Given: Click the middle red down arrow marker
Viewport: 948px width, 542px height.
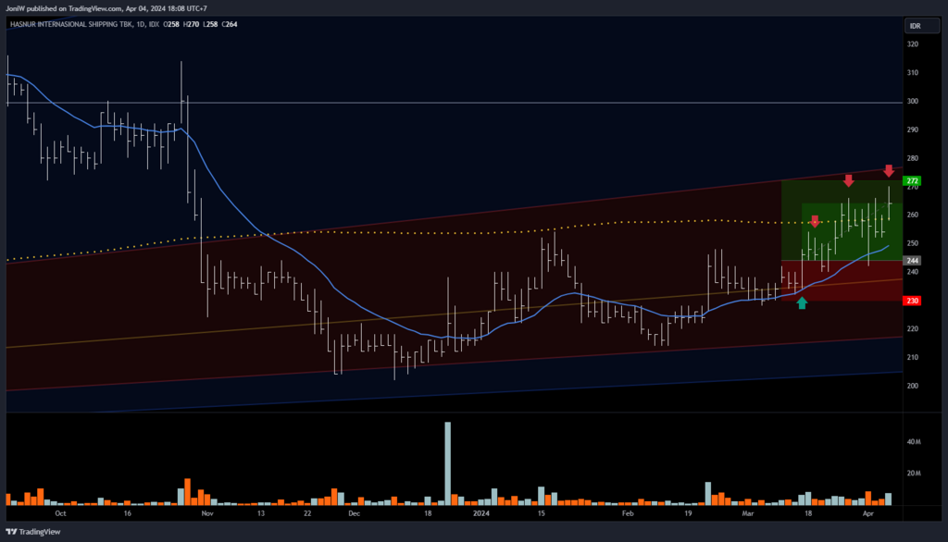Looking at the screenshot, I should point(848,179).
